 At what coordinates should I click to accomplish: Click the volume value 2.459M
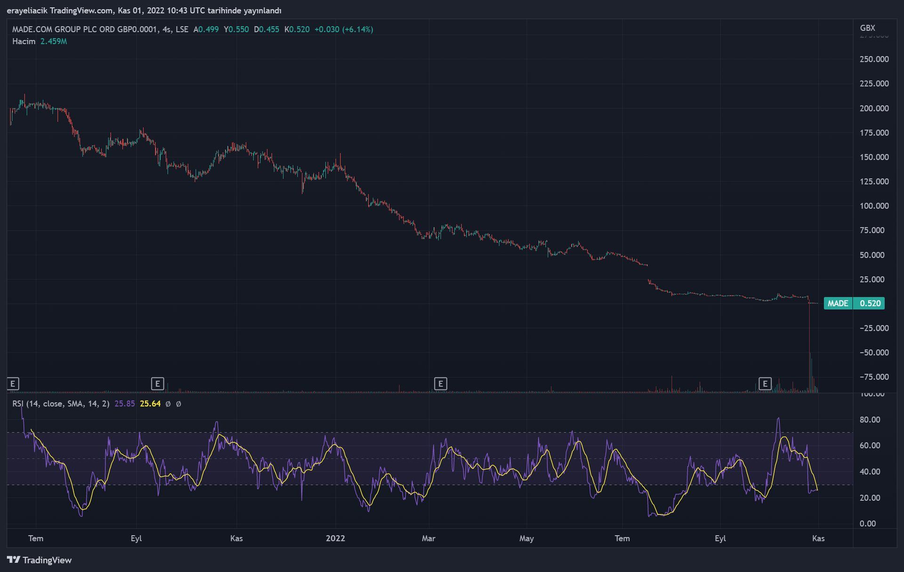point(54,41)
